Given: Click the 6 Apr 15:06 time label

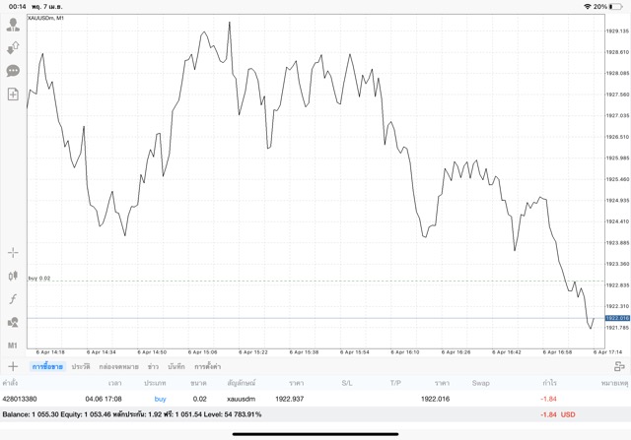Looking at the screenshot, I should click(x=202, y=352).
